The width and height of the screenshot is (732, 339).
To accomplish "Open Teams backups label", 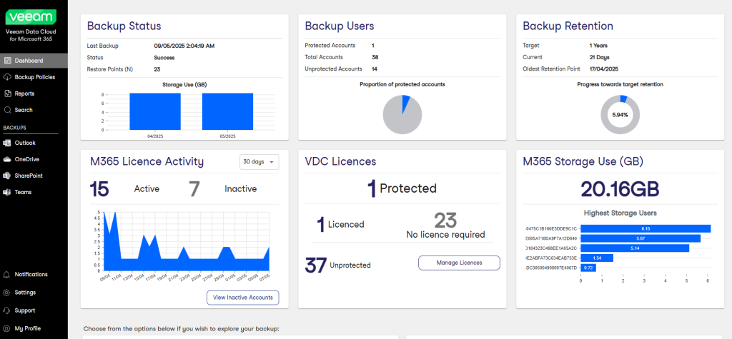I will point(24,192).
